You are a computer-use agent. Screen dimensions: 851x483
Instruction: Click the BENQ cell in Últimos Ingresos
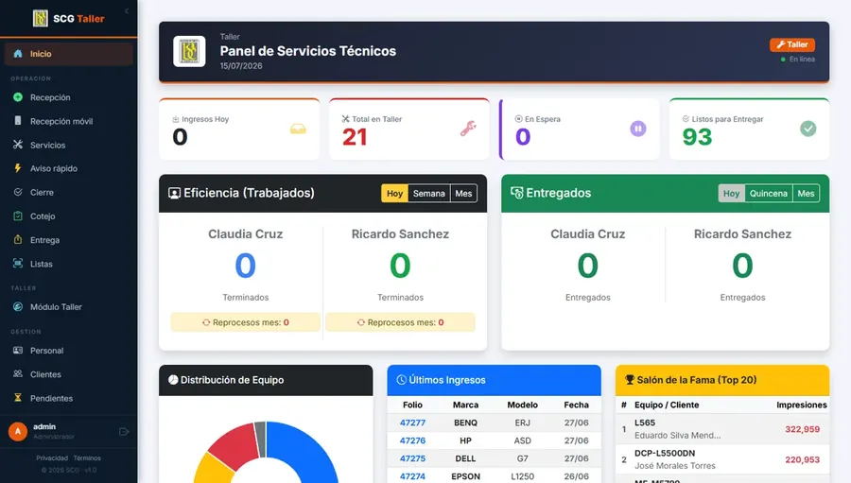coord(465,423)
